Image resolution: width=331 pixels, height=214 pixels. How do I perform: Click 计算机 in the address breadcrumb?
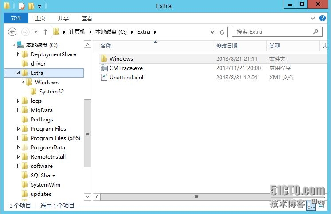point(77,32)
